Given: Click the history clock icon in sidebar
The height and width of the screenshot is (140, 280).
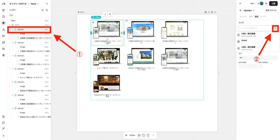Looking at the screenshot, I should click(x=3, y=117).
